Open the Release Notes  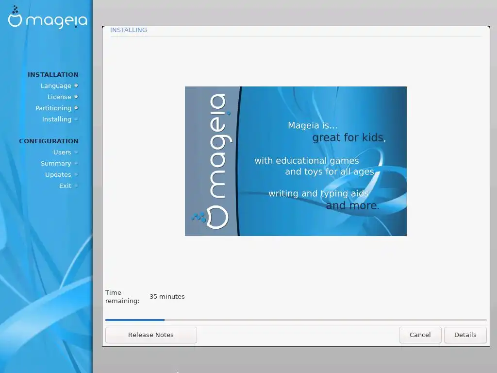click(x=151, y=335)
